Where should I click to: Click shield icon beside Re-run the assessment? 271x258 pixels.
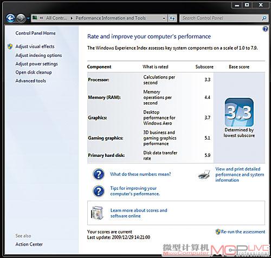(218, 231)
